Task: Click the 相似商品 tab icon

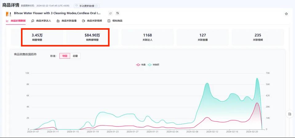Action: click(x=109, y=21)
